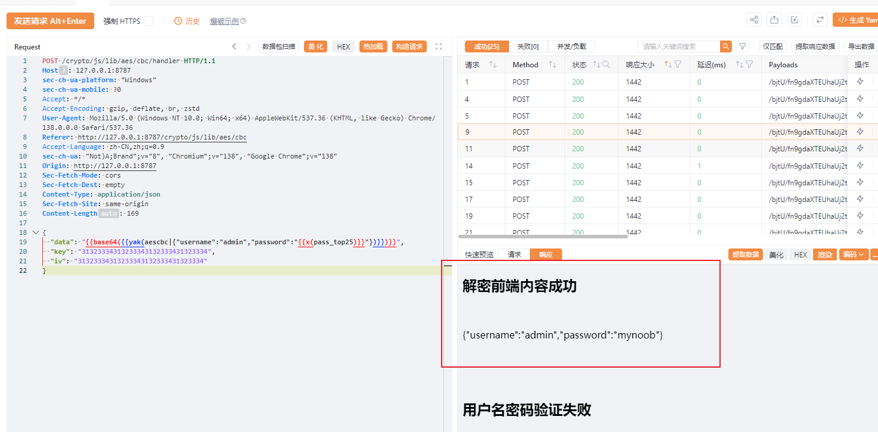Open the search icon in 状态 header
Image resolution: width=878 pixels, height=432 pixels.
pyautogui.click(x=606, y=64)
